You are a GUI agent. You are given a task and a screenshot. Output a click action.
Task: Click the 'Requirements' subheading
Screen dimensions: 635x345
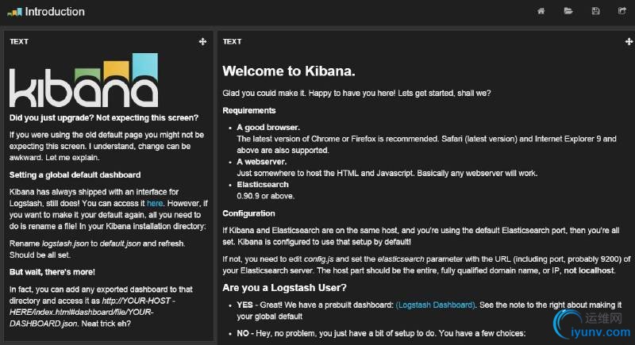(249, 110)
